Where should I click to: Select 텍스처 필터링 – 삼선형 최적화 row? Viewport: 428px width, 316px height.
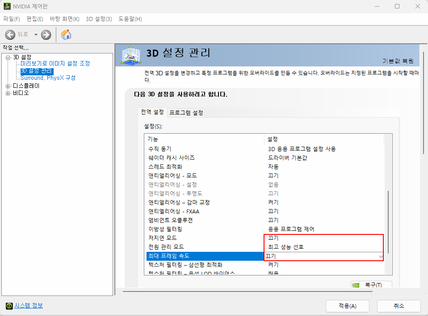(265, 265)
